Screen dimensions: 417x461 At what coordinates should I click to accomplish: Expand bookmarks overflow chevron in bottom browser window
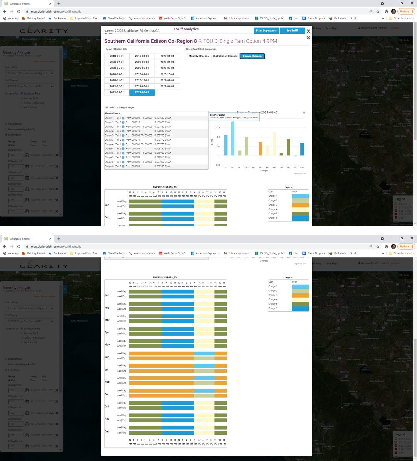(x=383, y=253)
